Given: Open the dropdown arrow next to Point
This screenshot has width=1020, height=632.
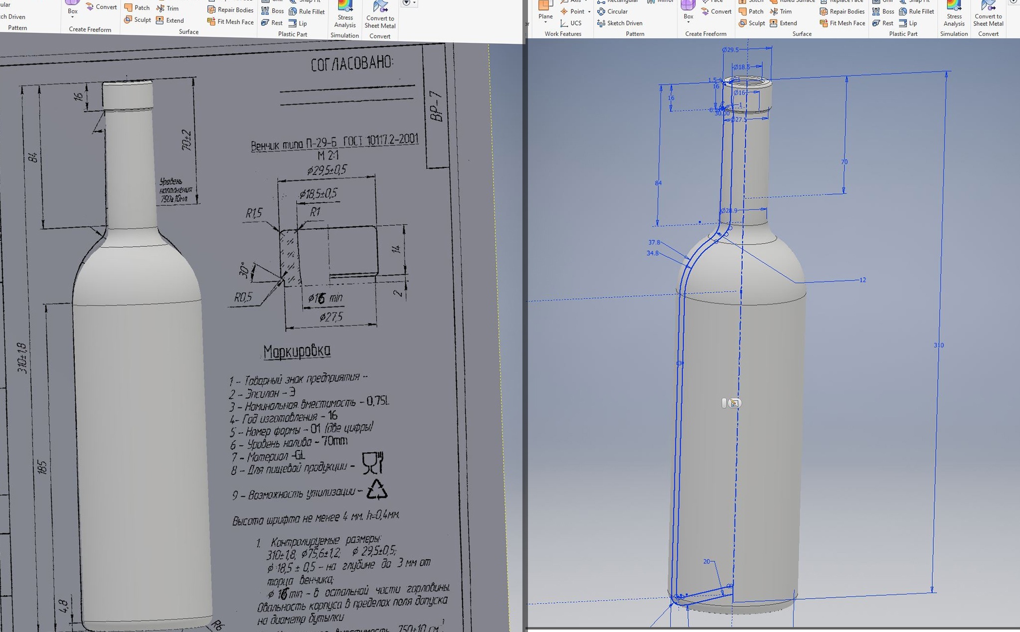Looking at the screenshot, I should click(589, 11).
